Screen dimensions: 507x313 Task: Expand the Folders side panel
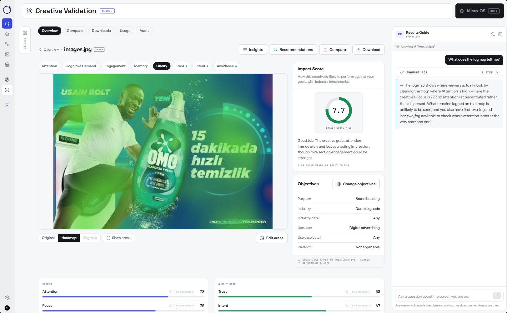(25, 40)
